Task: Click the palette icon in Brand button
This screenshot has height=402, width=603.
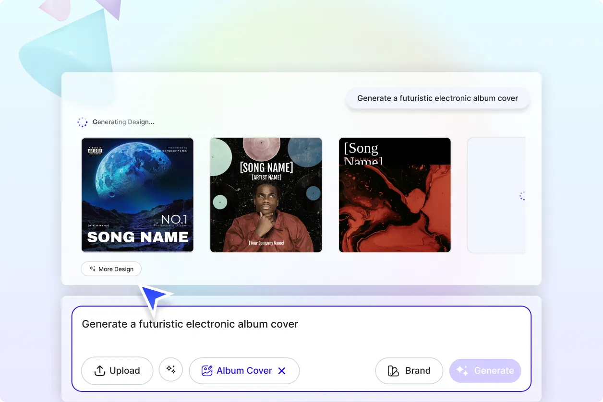Action: click(x=393, y=371)
